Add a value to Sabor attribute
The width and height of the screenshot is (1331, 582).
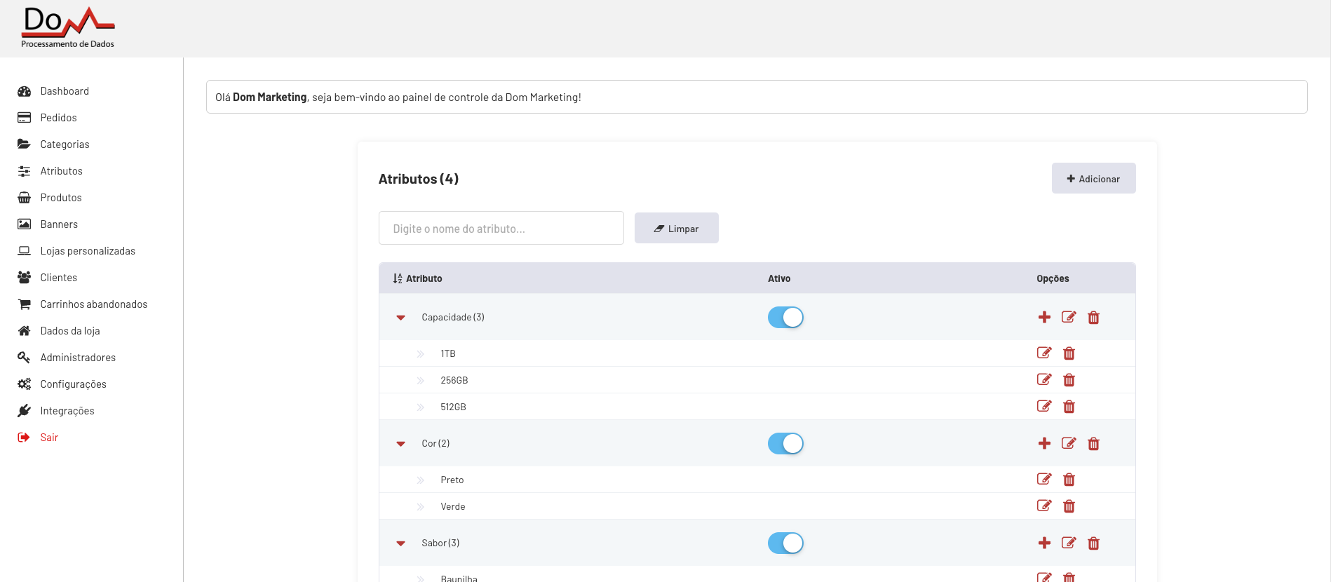pyautogui.click(x=1044, y=543)
